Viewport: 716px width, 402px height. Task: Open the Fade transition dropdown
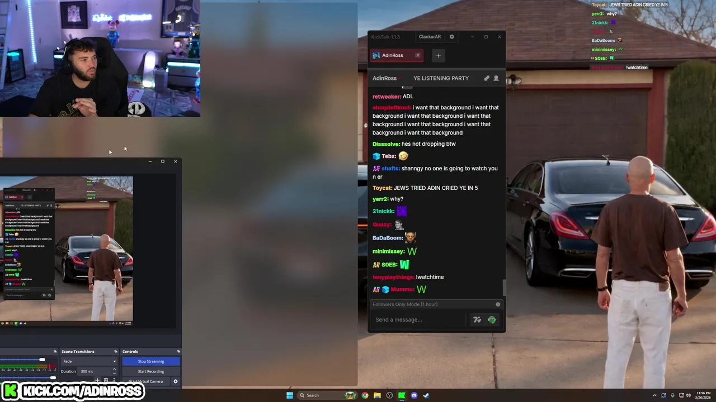tap(89, 361)
